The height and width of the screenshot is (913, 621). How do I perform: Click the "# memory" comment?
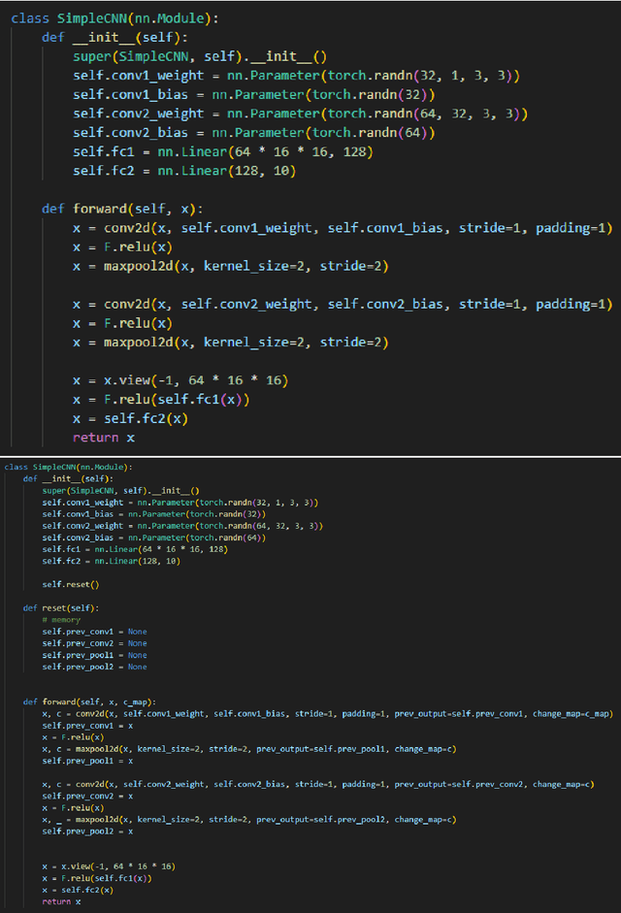61,619
